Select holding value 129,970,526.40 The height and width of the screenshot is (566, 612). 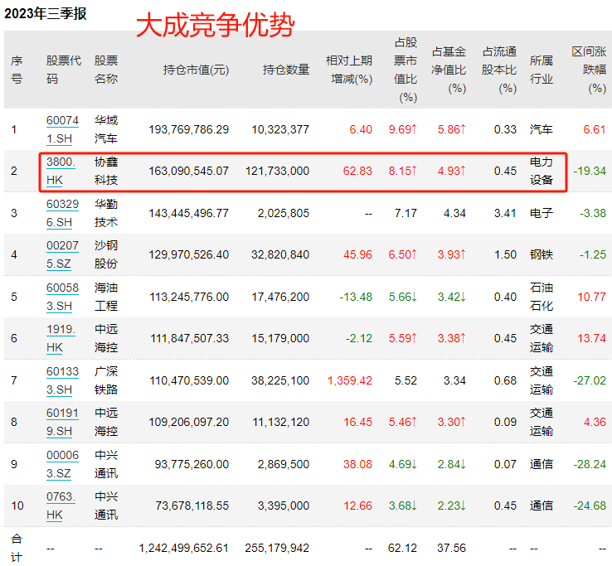pyautogui.click(x=189, y=254)
